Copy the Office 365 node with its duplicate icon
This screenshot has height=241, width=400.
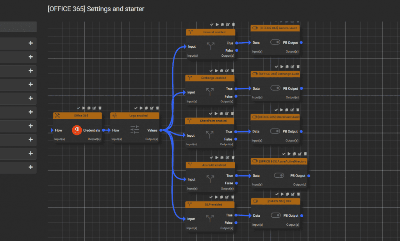click(89, 108)
